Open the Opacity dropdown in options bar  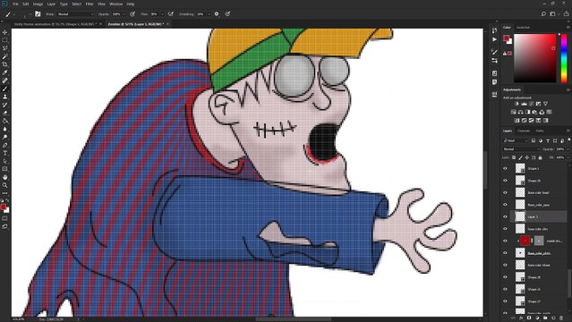tap(124, 13)
